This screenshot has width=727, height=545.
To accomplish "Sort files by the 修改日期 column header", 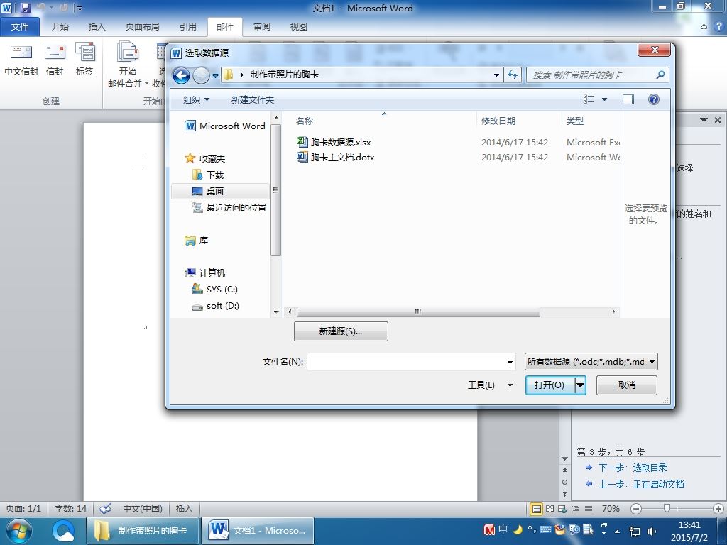I will pos(518,121).
